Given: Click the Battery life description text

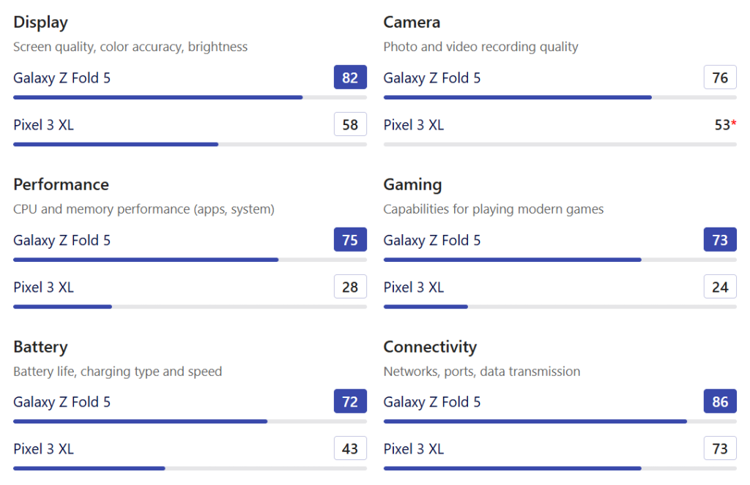Looking at the screenshot, I should point(117,372).
